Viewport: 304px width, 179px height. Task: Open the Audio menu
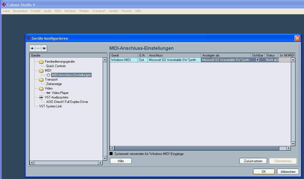pyautogui.click(x=47, y=11)
